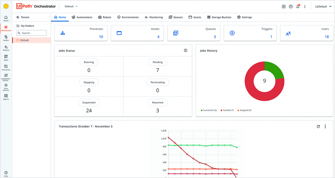Open help question mark icon in header

coord(291,7)
